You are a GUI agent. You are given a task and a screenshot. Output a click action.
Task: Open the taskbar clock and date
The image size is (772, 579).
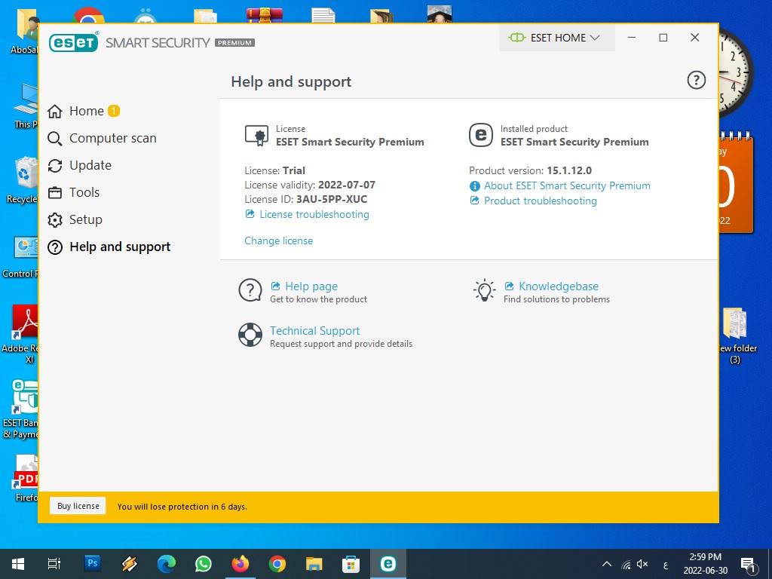point(705,564)
